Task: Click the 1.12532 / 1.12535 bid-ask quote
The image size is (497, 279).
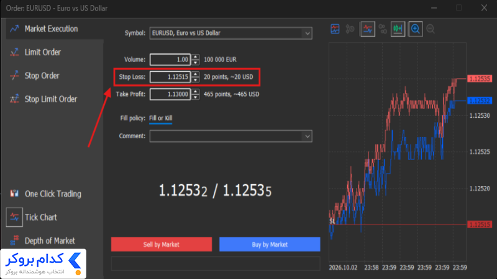Action: 215,191
